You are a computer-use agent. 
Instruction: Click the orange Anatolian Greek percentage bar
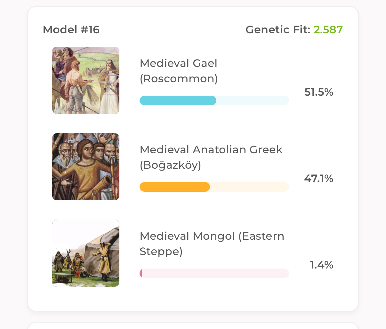[175, 187]
